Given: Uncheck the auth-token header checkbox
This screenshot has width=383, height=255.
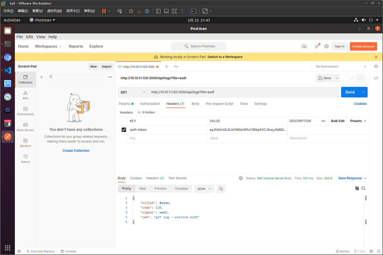Looking at the screenshot, I should point(124,130).
